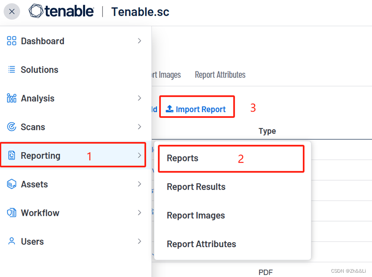Switch to the Report Attributes tab
Image resolution: width=372 pixels, height=277 pixels.
220,74
